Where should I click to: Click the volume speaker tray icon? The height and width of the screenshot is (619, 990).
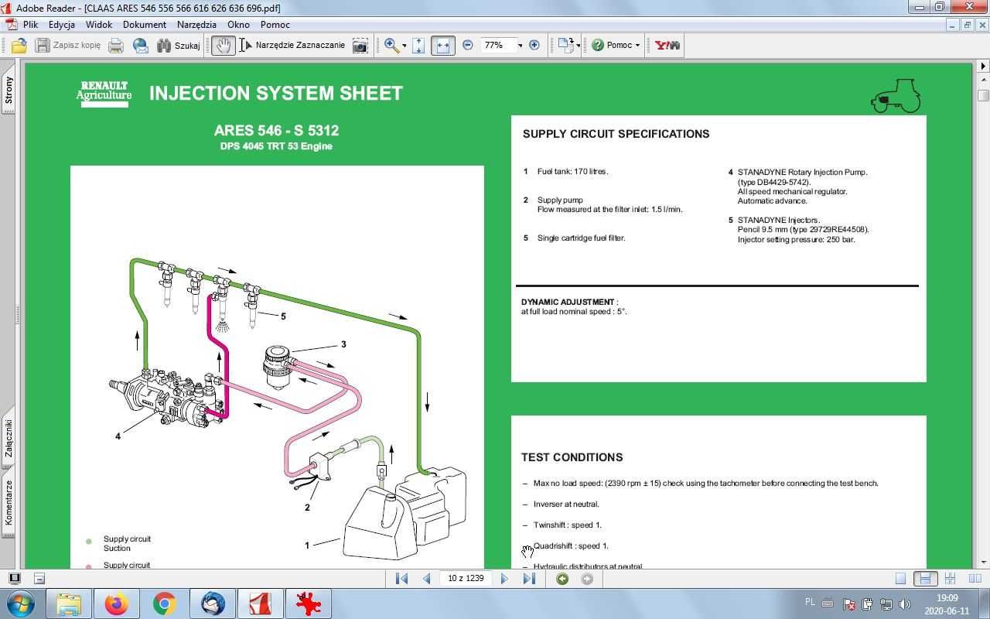904,604
